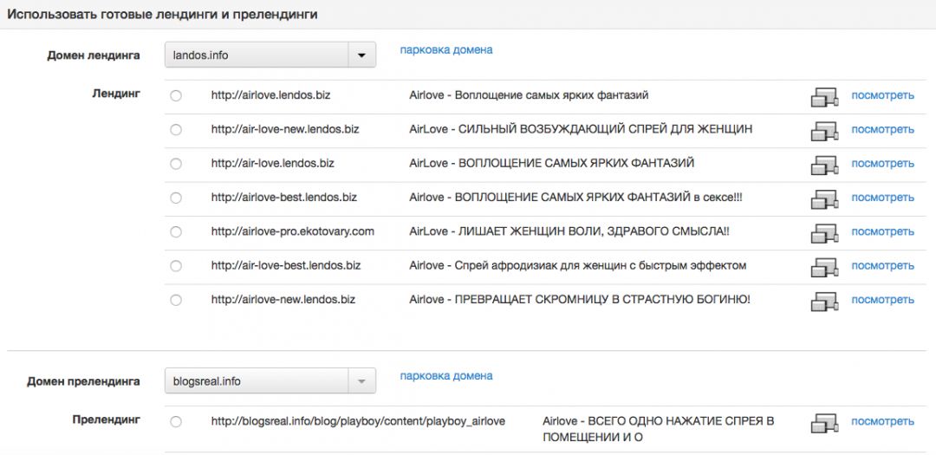Click URL text http://air-love-new.lendos.biz

click(285, 130)
